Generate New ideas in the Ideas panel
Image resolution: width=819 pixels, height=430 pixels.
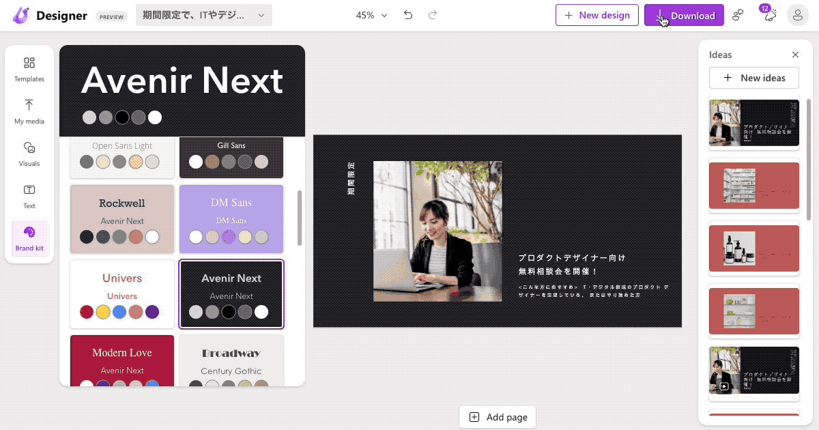coord(753,78)
